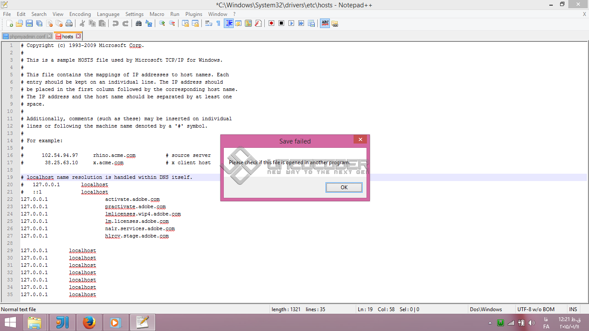The height and width of the screenshot is (331, 589).
Task: Open the volume control in system tray
Action: [532, 323]
